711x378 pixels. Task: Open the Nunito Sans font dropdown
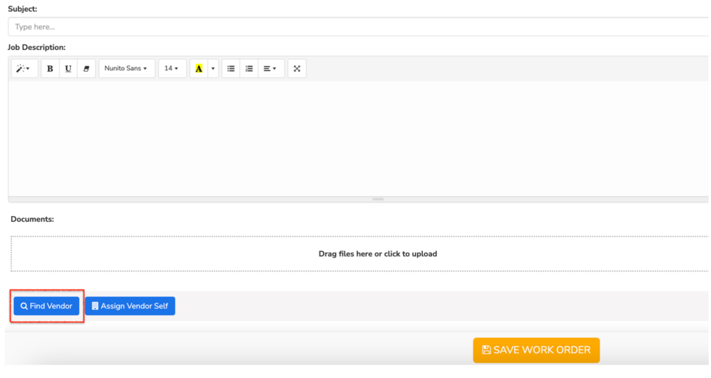126,69
